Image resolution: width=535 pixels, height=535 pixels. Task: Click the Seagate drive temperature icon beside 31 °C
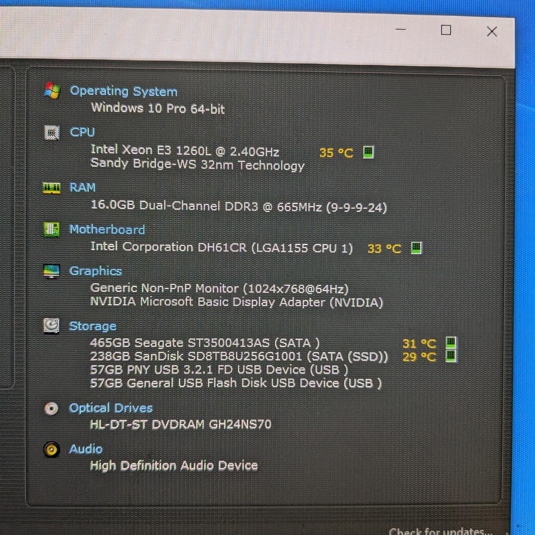[451, 343]
